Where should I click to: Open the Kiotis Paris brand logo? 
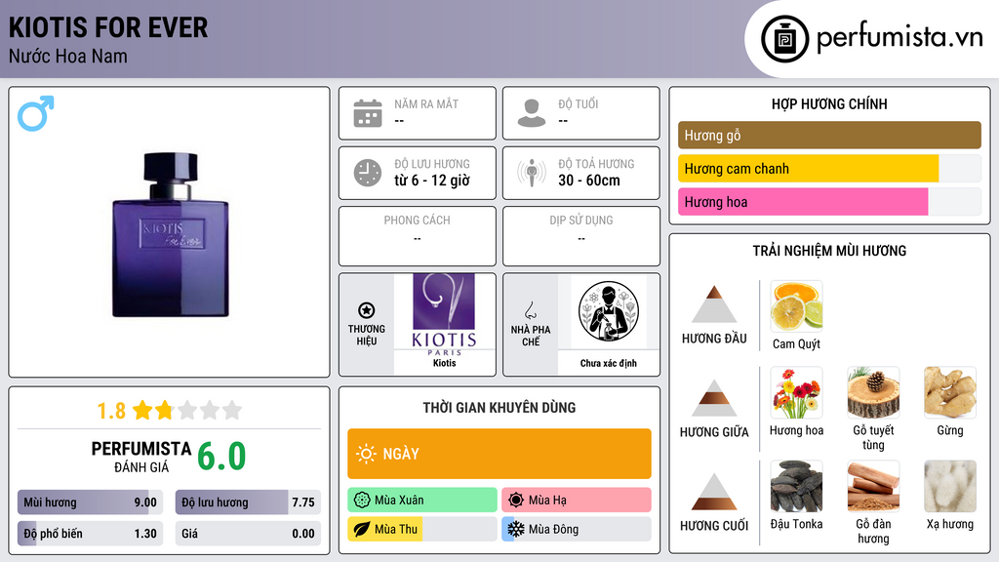(444, 315)
